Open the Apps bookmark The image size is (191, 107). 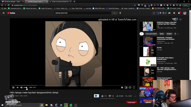point(4,8)
